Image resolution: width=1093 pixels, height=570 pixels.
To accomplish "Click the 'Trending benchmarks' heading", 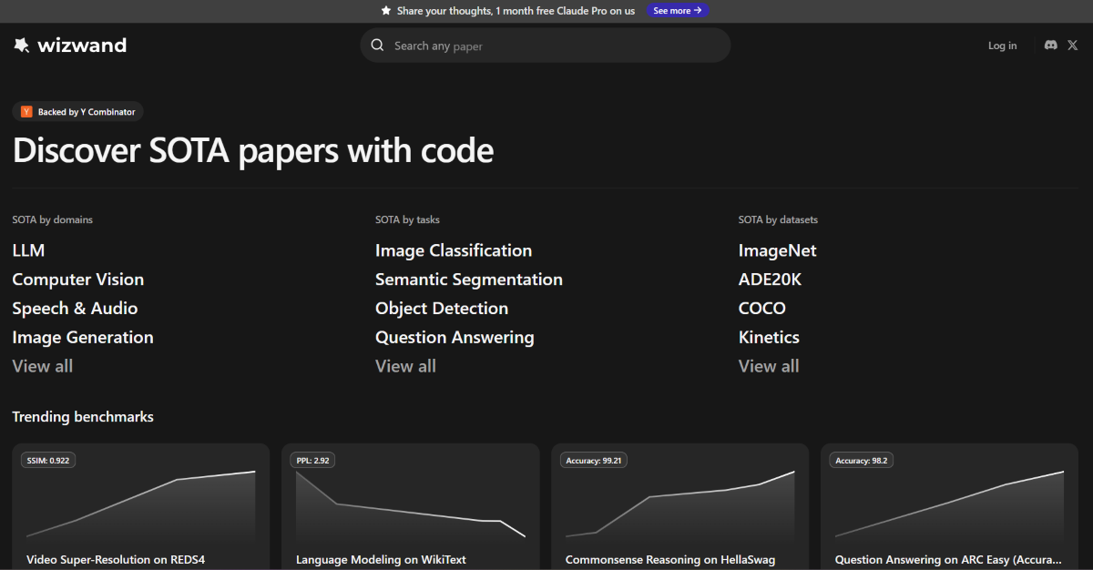I will [x=83, y=417].
